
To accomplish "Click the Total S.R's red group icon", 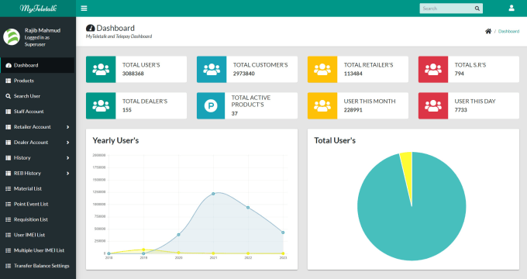I will pyautogui.click(x=433, y=69).
